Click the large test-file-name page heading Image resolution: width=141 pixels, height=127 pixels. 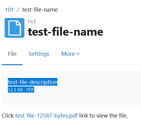tap(66, 32)
